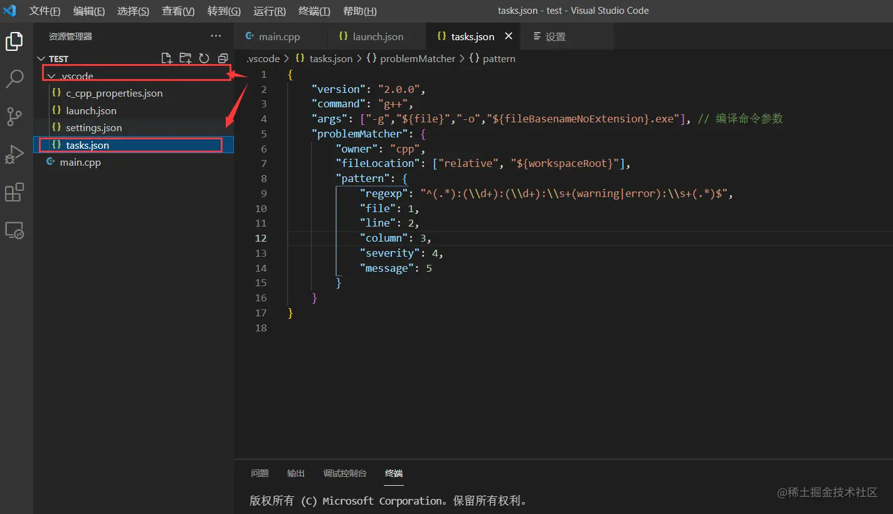Select the New Folder icon in Explorer header
The image size is (893, 514).
186,58
